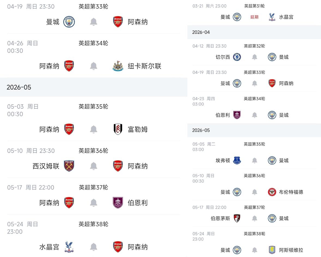
Task: Click the Newcastle United crest icon
Action: click(118, 65)
